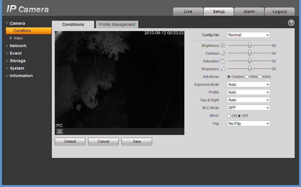Select 50Hz anti-flicker option

(247, 77)
